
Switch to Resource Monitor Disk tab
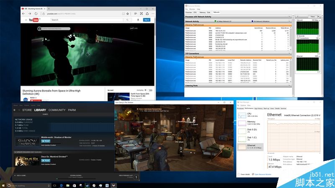209,13
